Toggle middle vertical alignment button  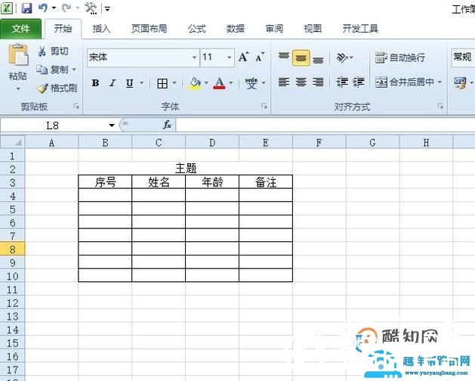(301, 57)
